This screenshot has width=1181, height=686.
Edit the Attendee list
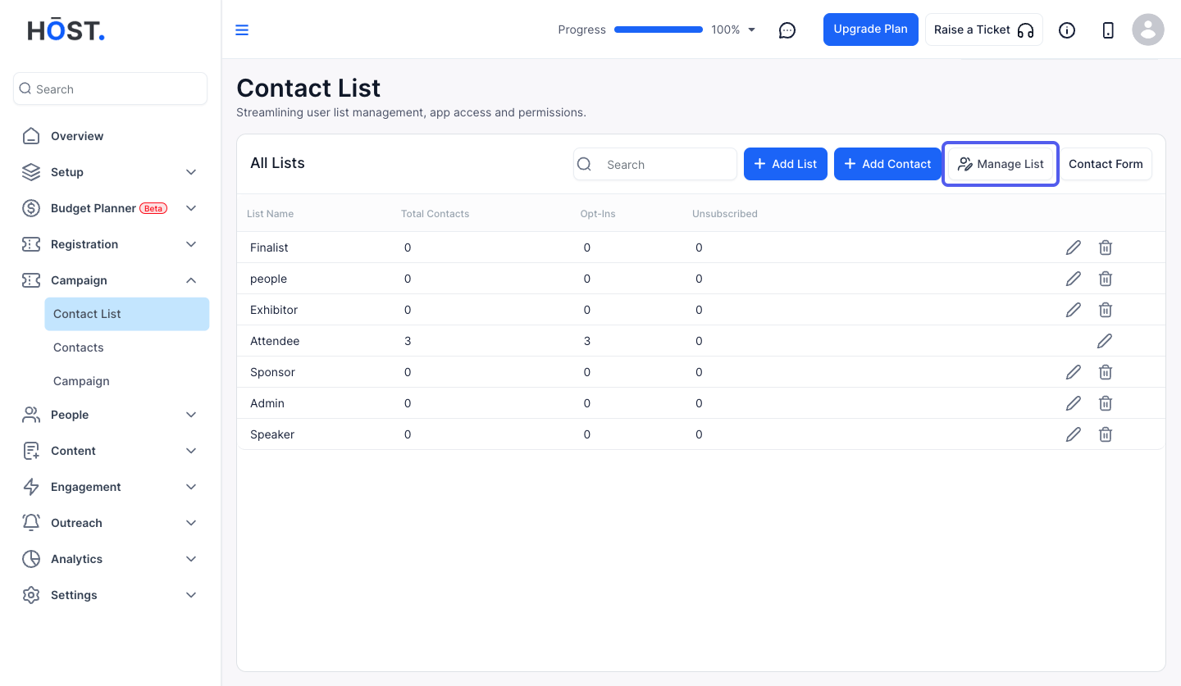tap(1105, 341)
